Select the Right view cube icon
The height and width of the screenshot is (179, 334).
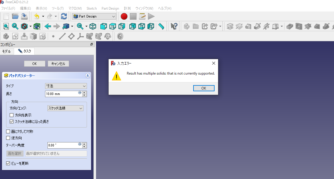(122, 26)
